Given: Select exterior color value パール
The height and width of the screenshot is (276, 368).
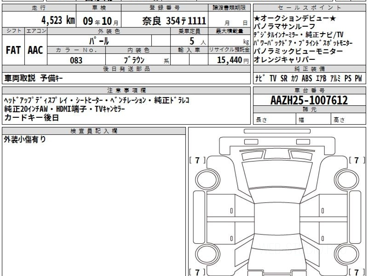Looking at the screenshot, I should (99, 40).
